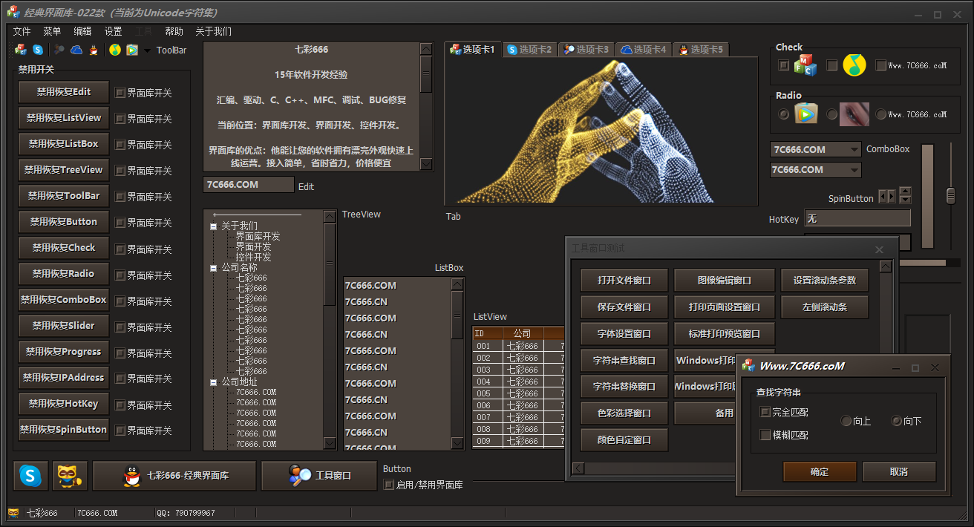Collapse the 公司名称 tree node

pos(214,268)
